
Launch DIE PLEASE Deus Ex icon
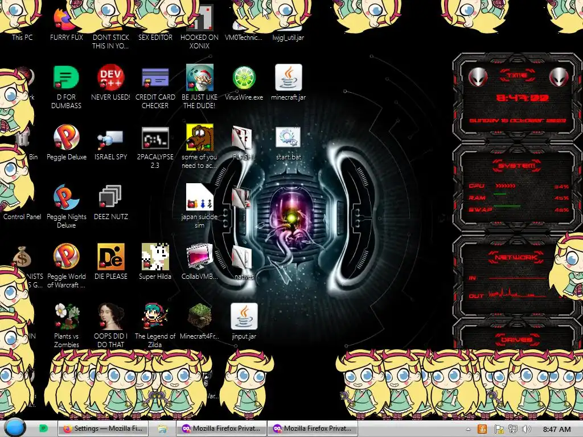111,257
